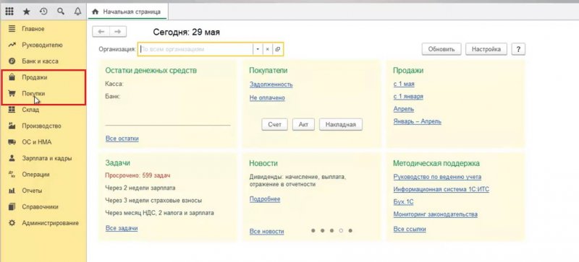Open Favorites star icon

click(x=27, y=12)
